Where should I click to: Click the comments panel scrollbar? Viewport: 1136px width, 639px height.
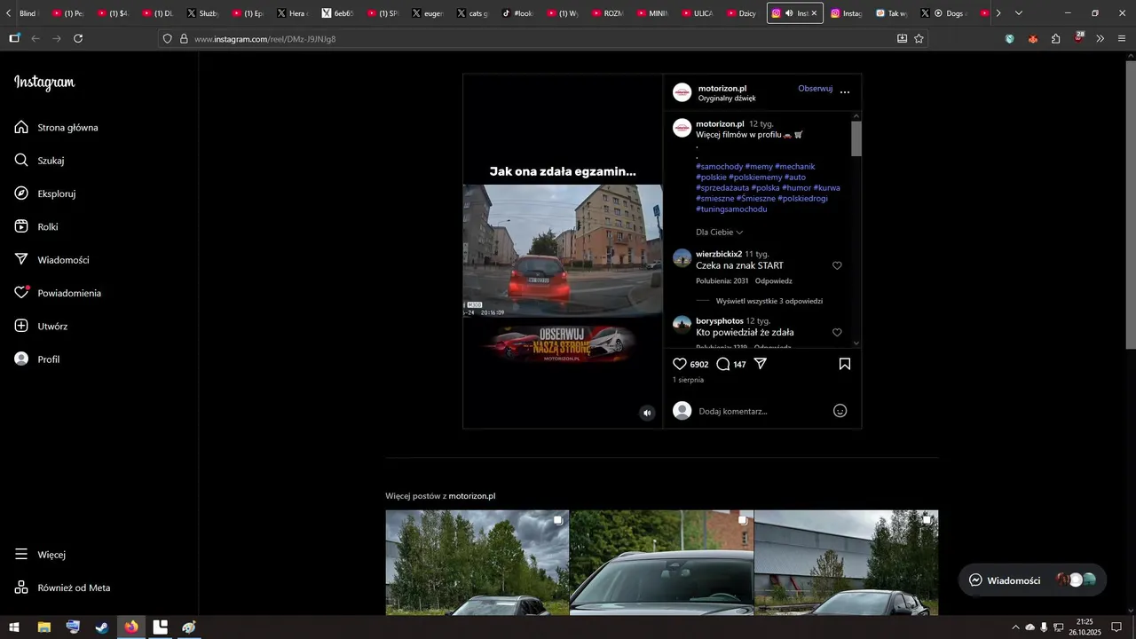[856, 139]
